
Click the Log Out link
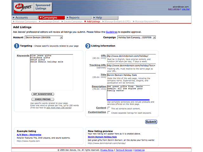point(186,9)
